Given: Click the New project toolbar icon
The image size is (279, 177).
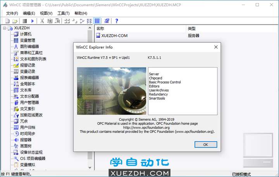Looking at the screenshot, I should coord(7,21).
